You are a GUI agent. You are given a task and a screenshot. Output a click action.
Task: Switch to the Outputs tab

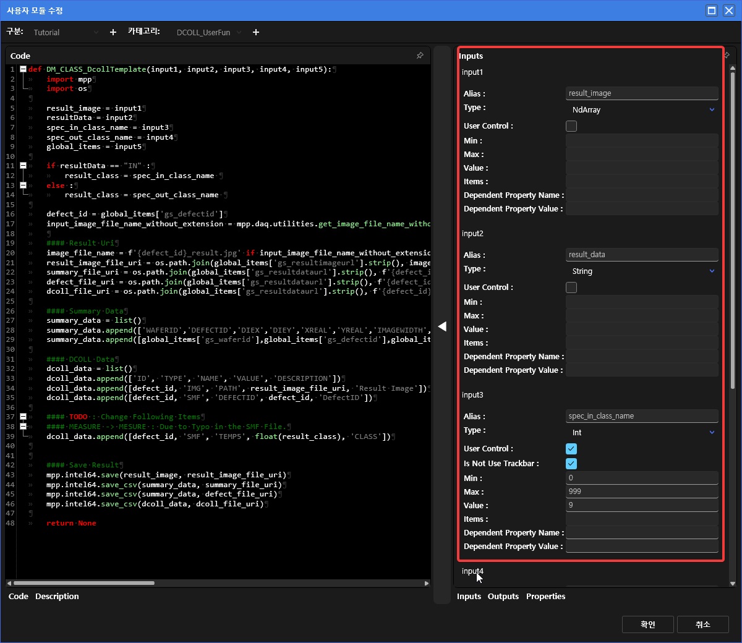(503, 597)
